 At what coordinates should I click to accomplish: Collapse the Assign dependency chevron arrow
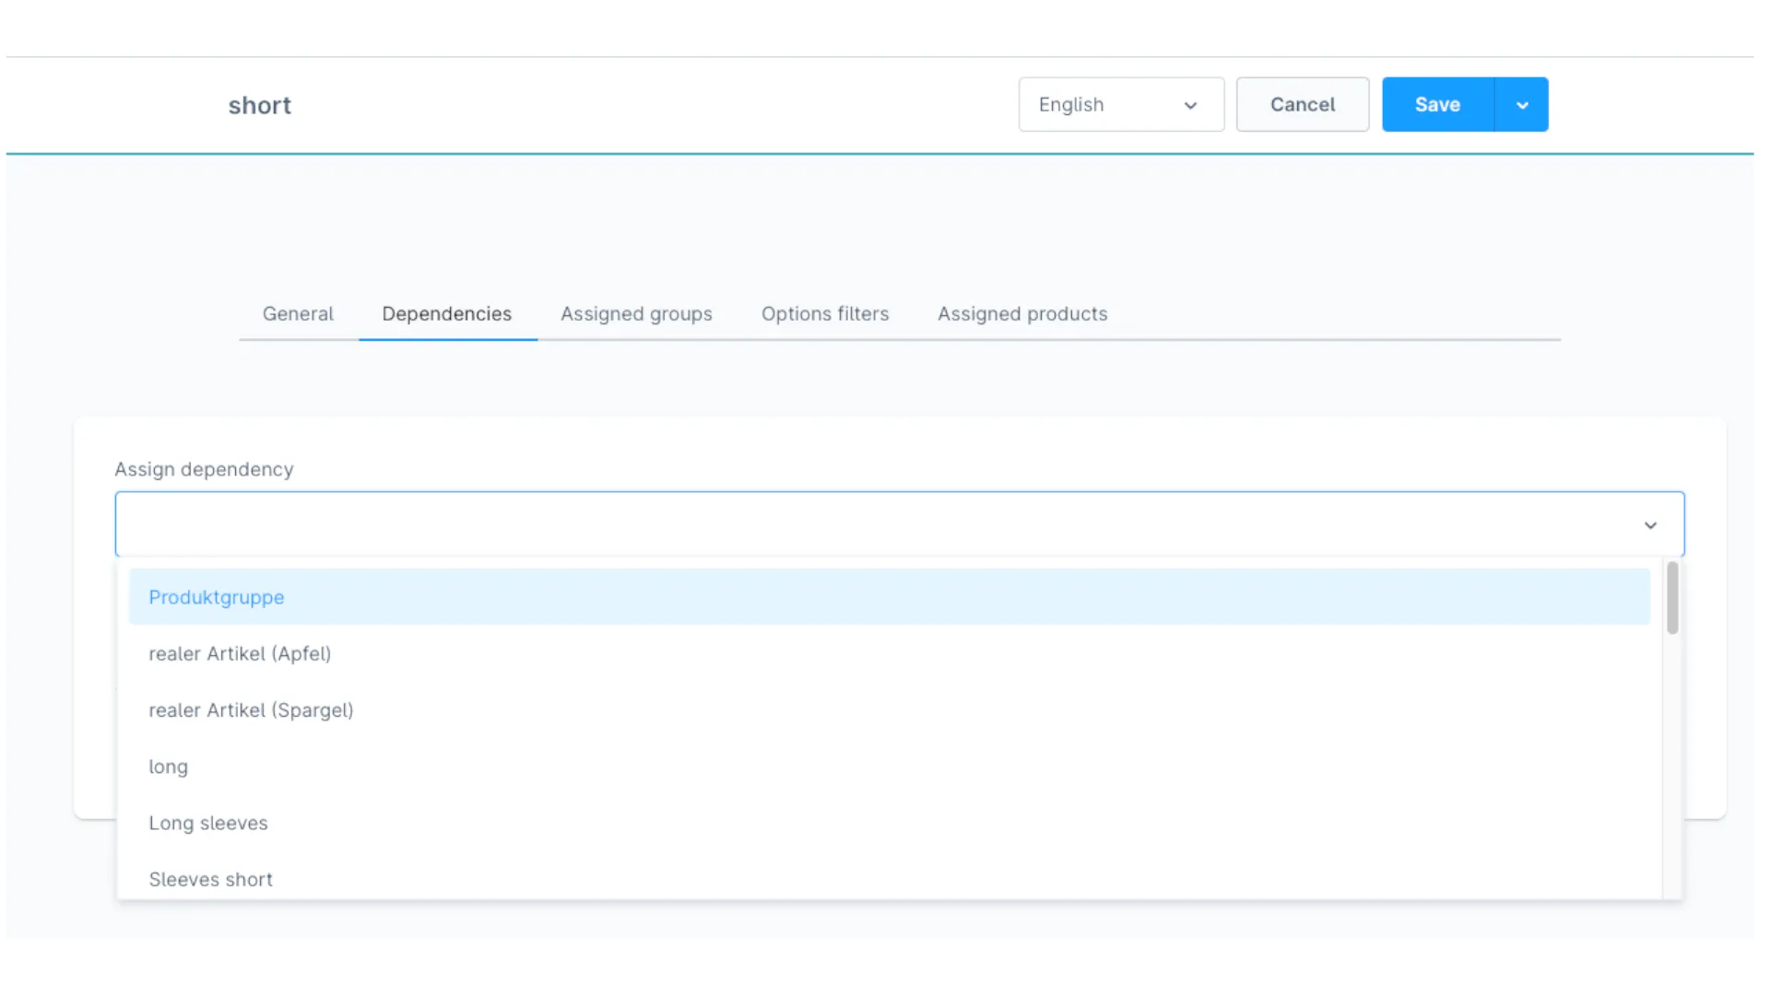tap(1650, 525)
